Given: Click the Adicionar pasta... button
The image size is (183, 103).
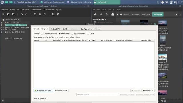Looking at the screenshot, I should (61, 90).
